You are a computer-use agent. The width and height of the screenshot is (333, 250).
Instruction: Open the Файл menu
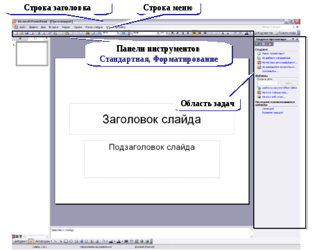pyautogui.click(x=23, y=27)
